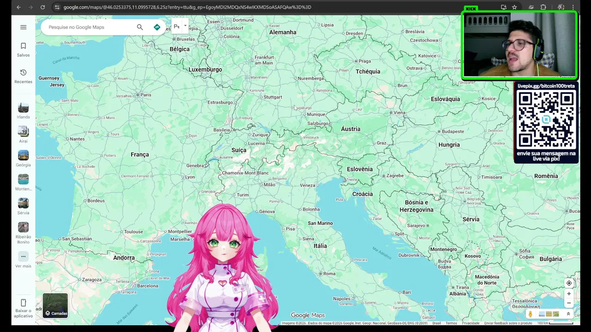The height and width of the screenshot is (332, 591).
Task: Select the Montenegro recent place thumbnail
Action: pyautogui.click(x=23, y=179)
